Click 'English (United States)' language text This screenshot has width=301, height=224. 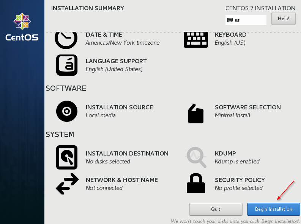click(114, 69)
